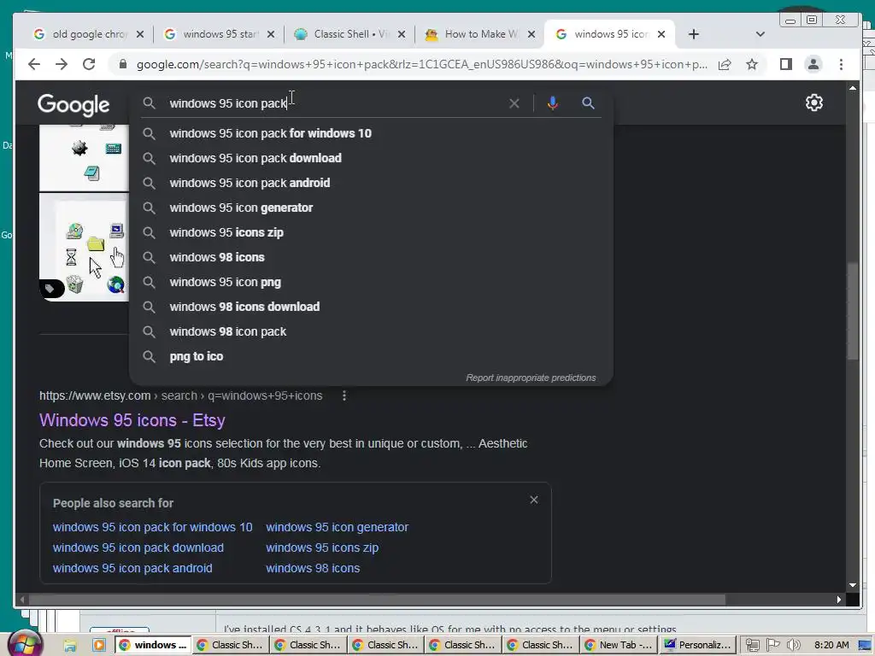Screen dimensions: 875x656
Task: Click into the Google search text field
Action: click(x=335, y=103)
